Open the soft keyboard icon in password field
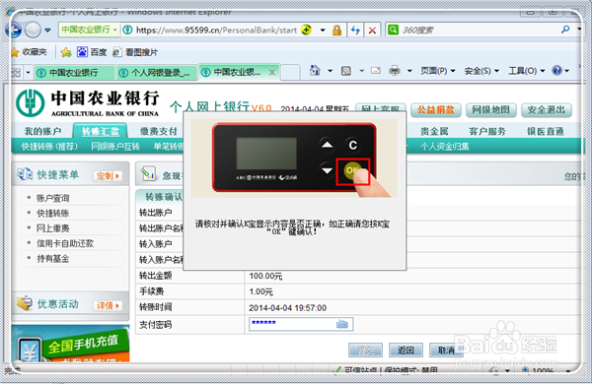 (342, 324)
